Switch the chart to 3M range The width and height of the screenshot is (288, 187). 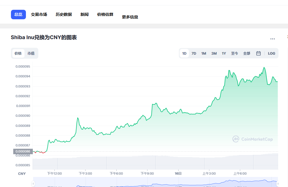click(x=214, y=53)
